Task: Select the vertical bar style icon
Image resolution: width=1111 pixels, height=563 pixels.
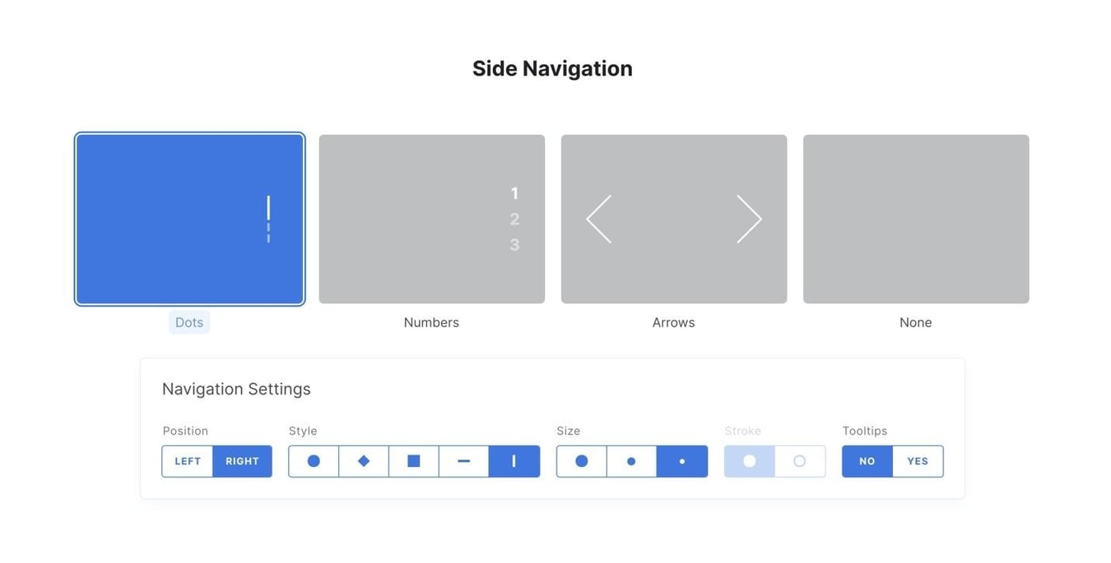Action: click(514, 461)
